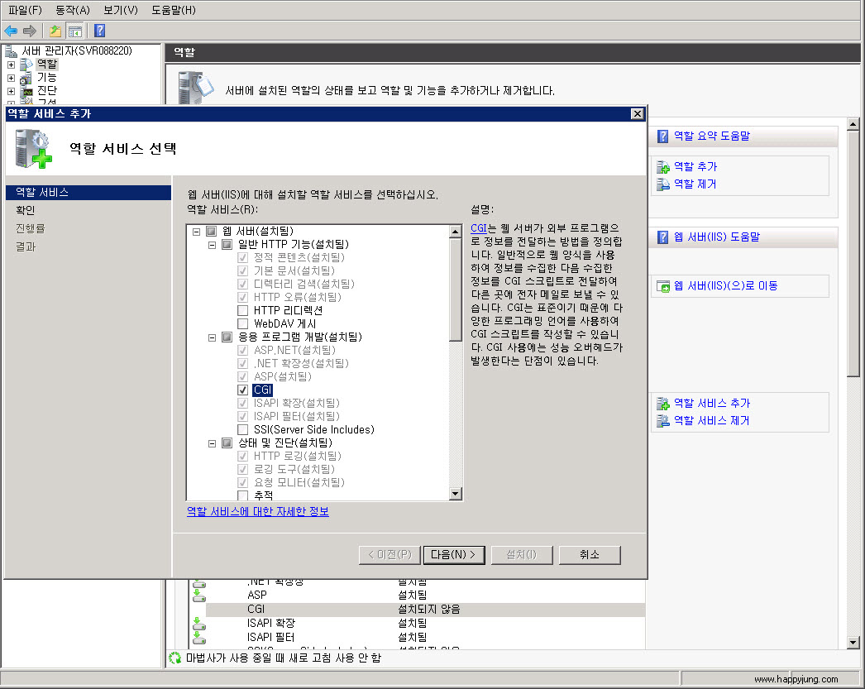Click the 웹 서버(IIS)(으)로 이동 link
Viewport: 865px width, 689px height.
pyautogui.click(x=726, y=285)
